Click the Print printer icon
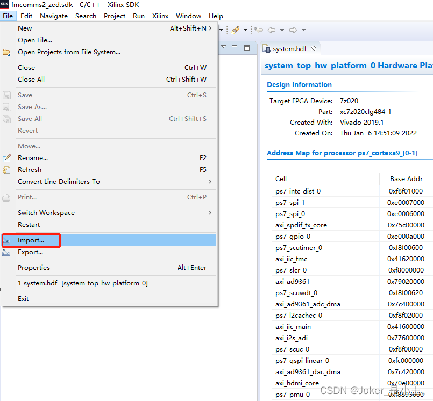This screenshot has height=401, width=433. click(x=6, y=197)
